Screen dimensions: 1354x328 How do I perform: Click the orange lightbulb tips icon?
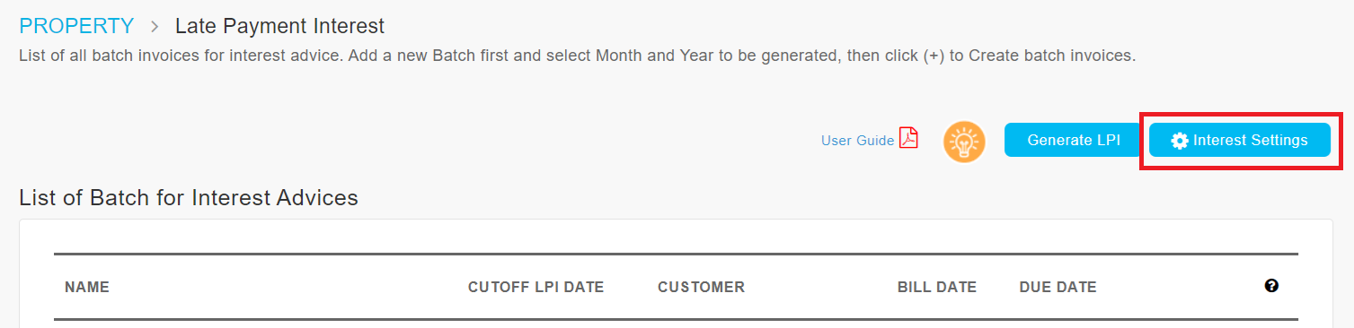pos(964,142)
